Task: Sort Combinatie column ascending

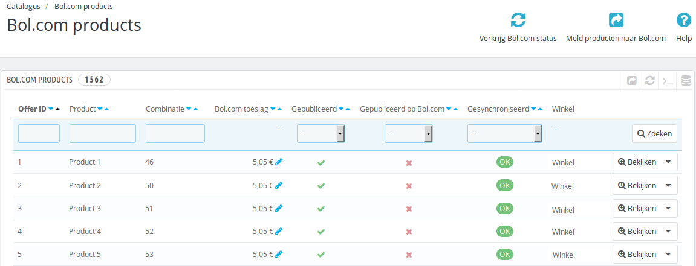Action: 196,109
